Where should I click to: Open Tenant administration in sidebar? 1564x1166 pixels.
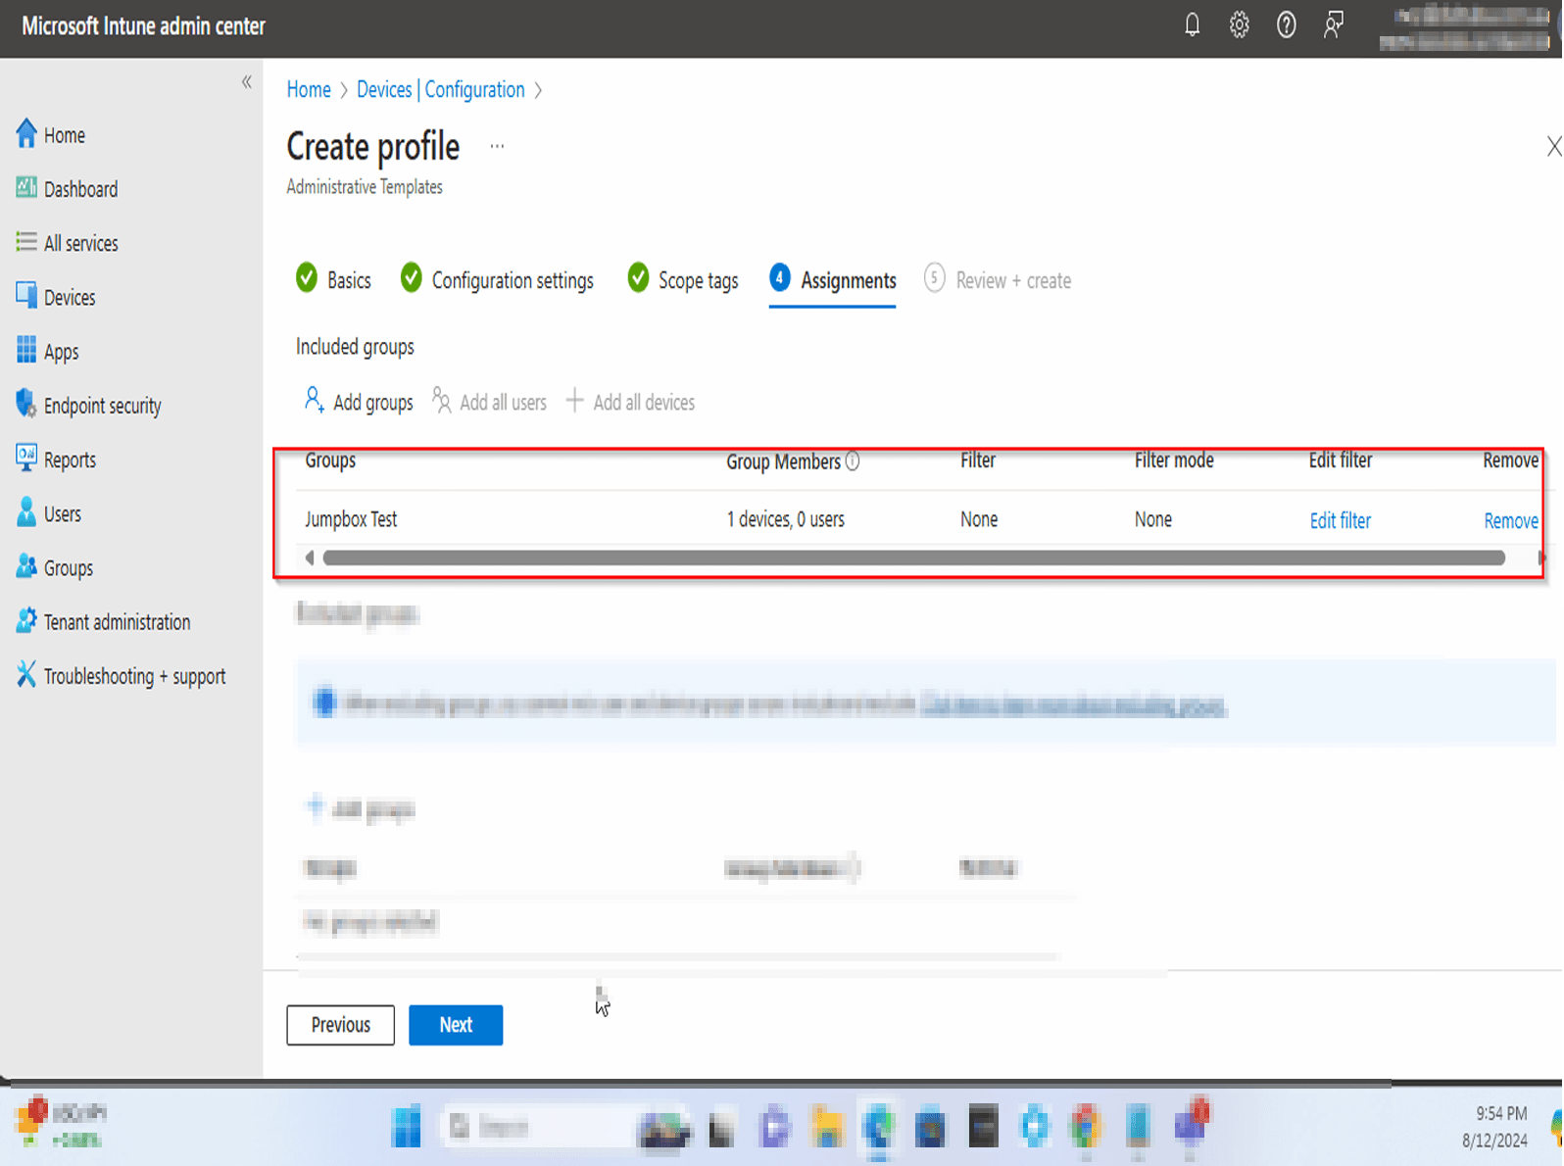click(103, 622)
